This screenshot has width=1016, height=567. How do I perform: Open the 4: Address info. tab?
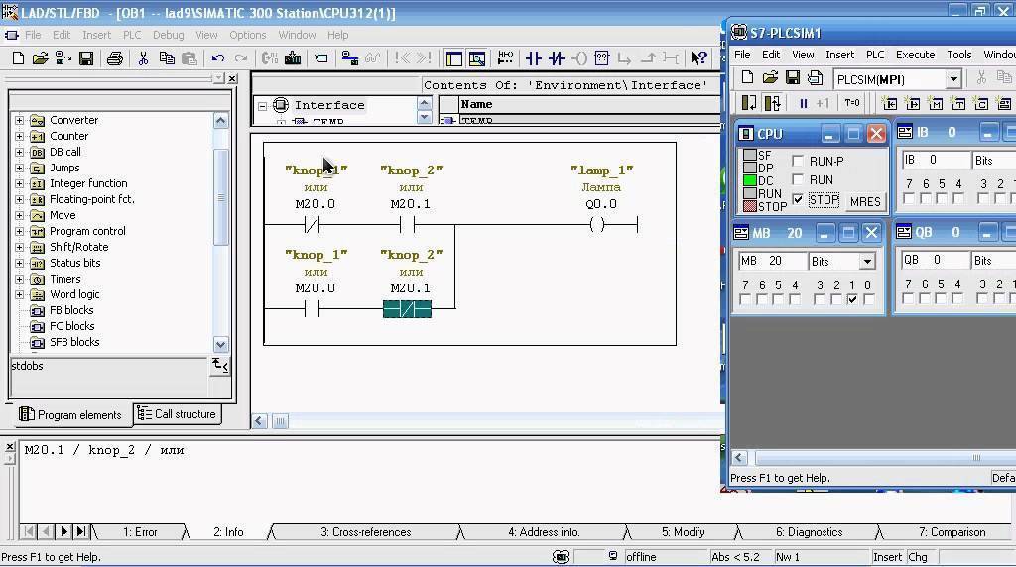pyautogui.click(x=544, y=532)
